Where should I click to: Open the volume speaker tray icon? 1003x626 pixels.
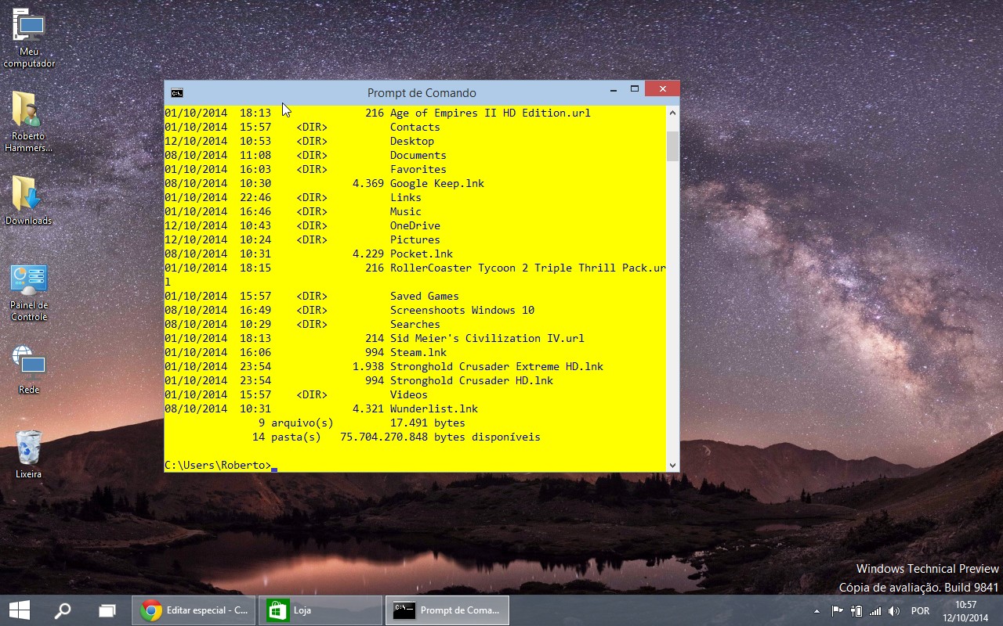pos(894,611)
